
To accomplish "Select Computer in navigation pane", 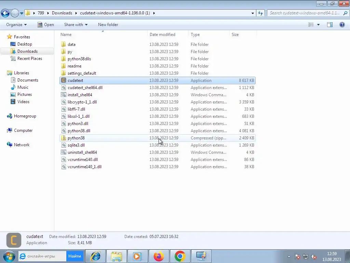I will tap(23, 130).
